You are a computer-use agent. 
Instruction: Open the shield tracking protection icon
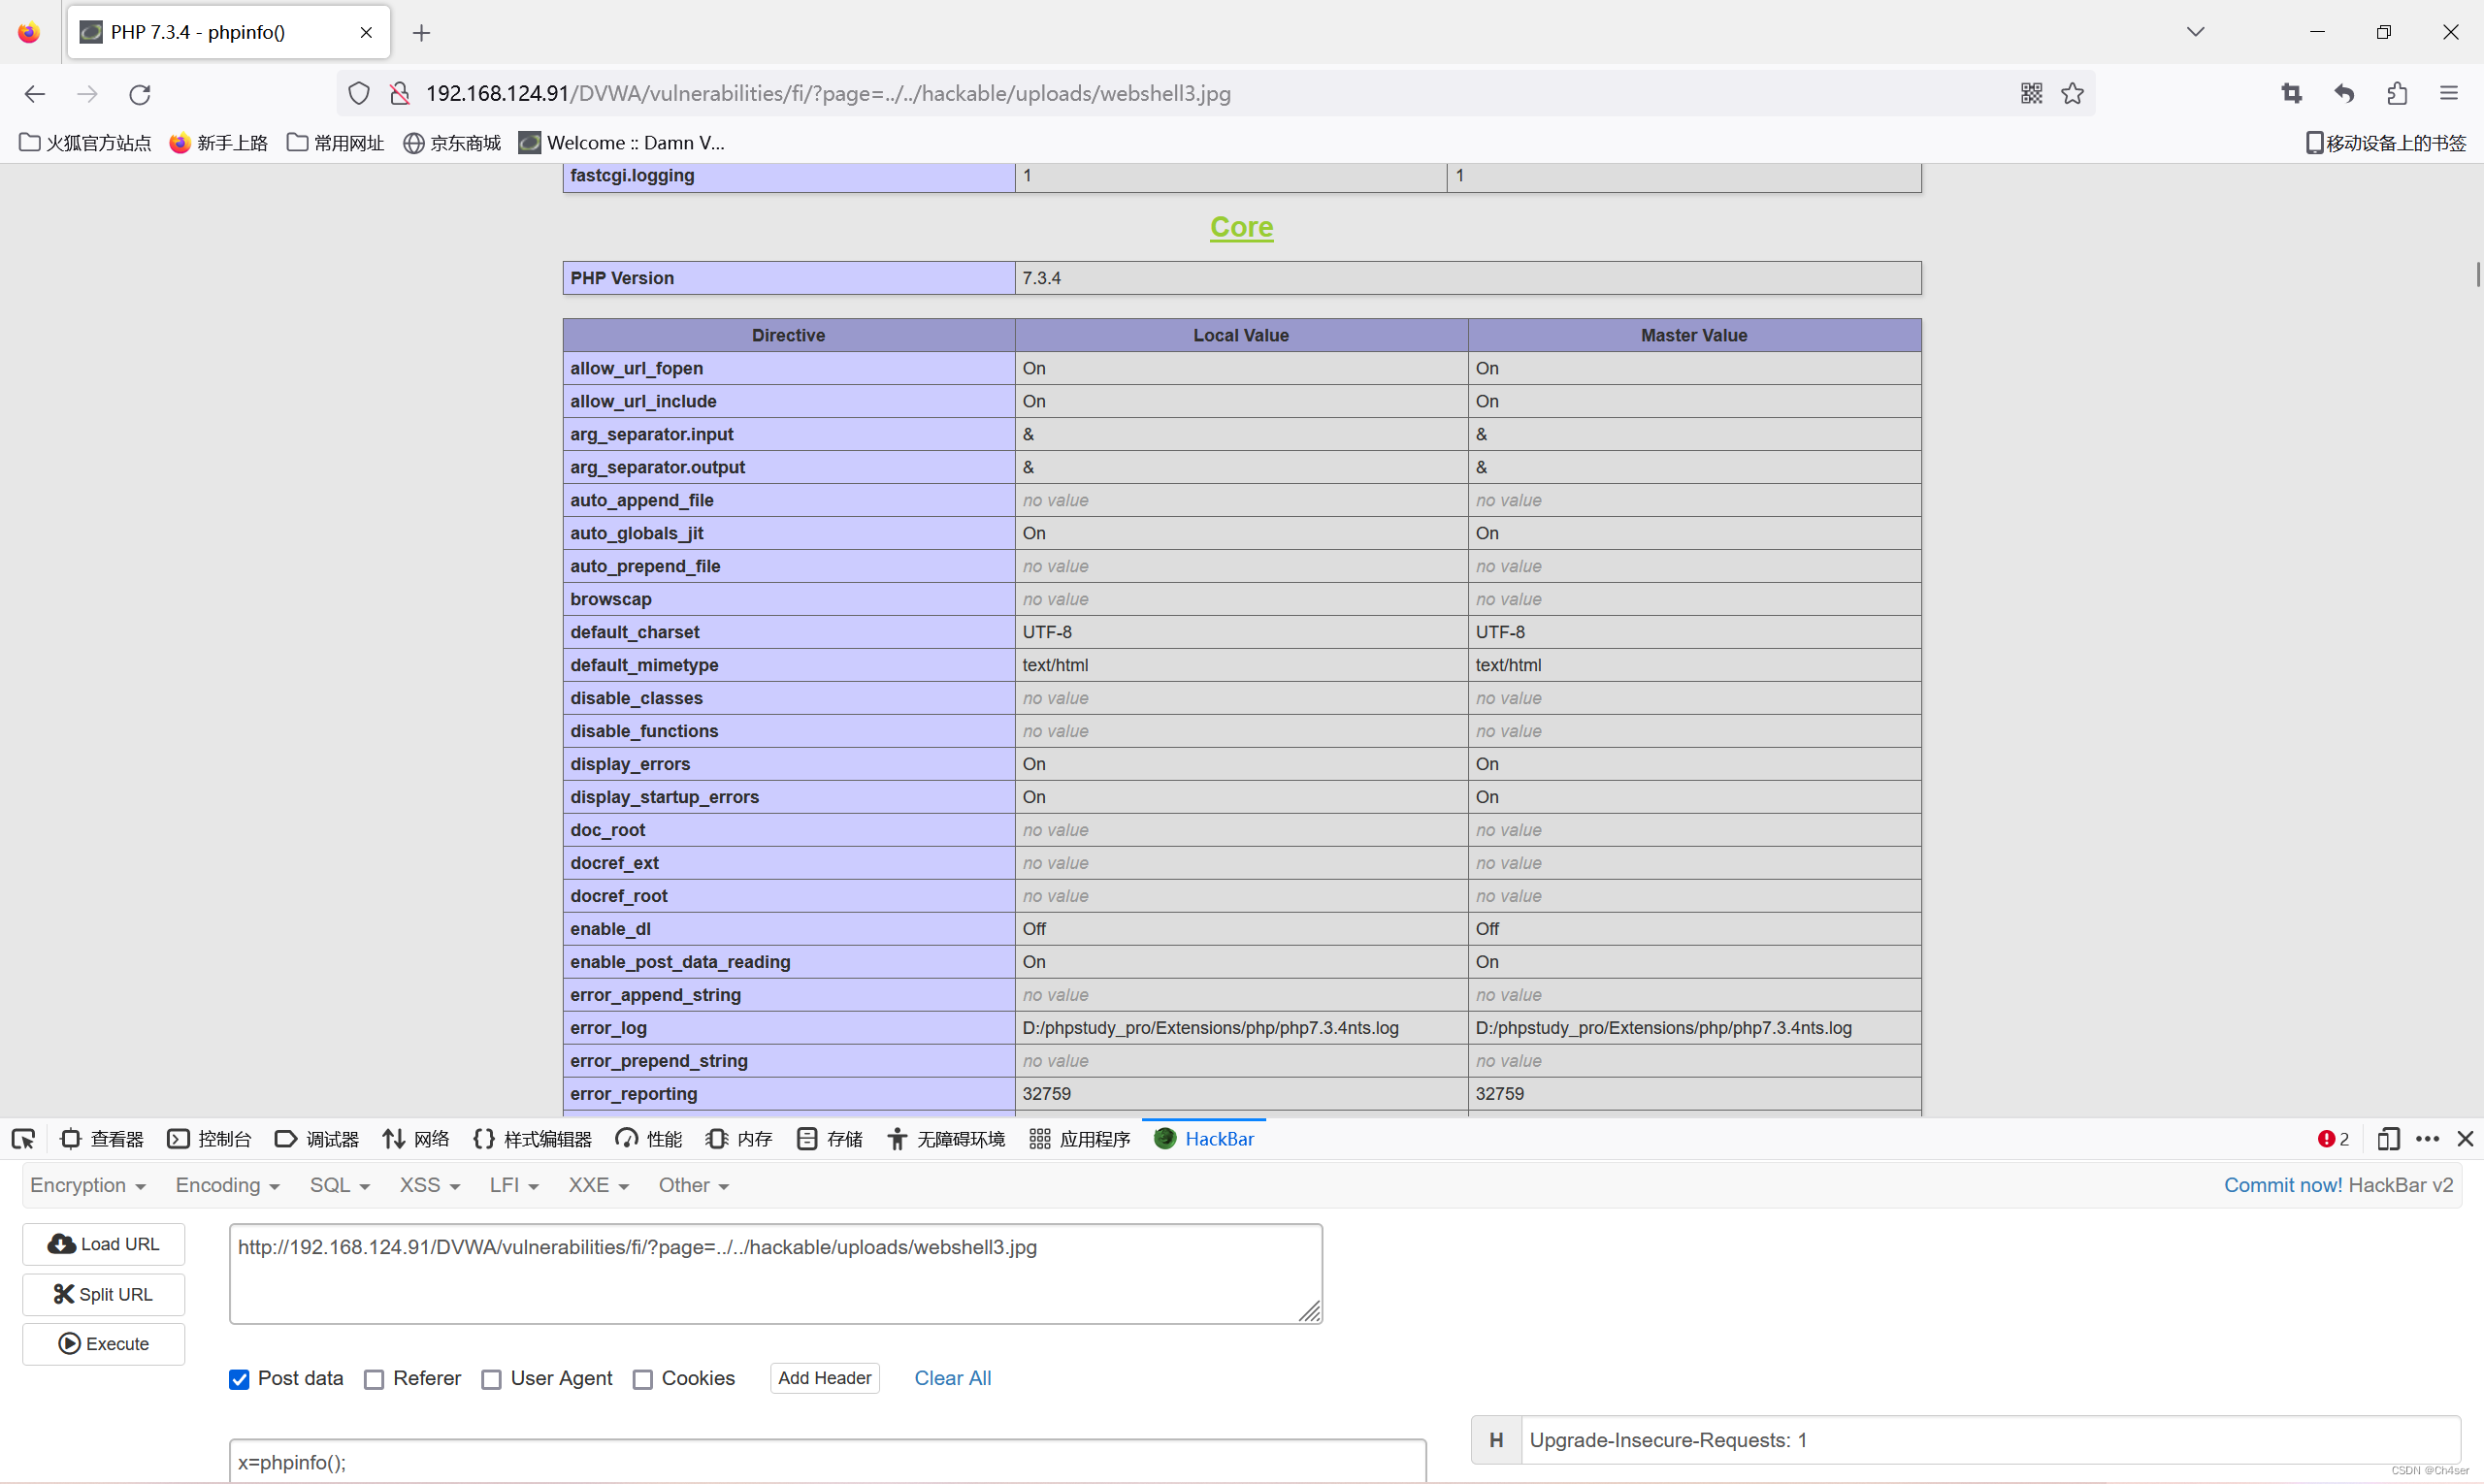pyautogui.click(x=359, y=94)
